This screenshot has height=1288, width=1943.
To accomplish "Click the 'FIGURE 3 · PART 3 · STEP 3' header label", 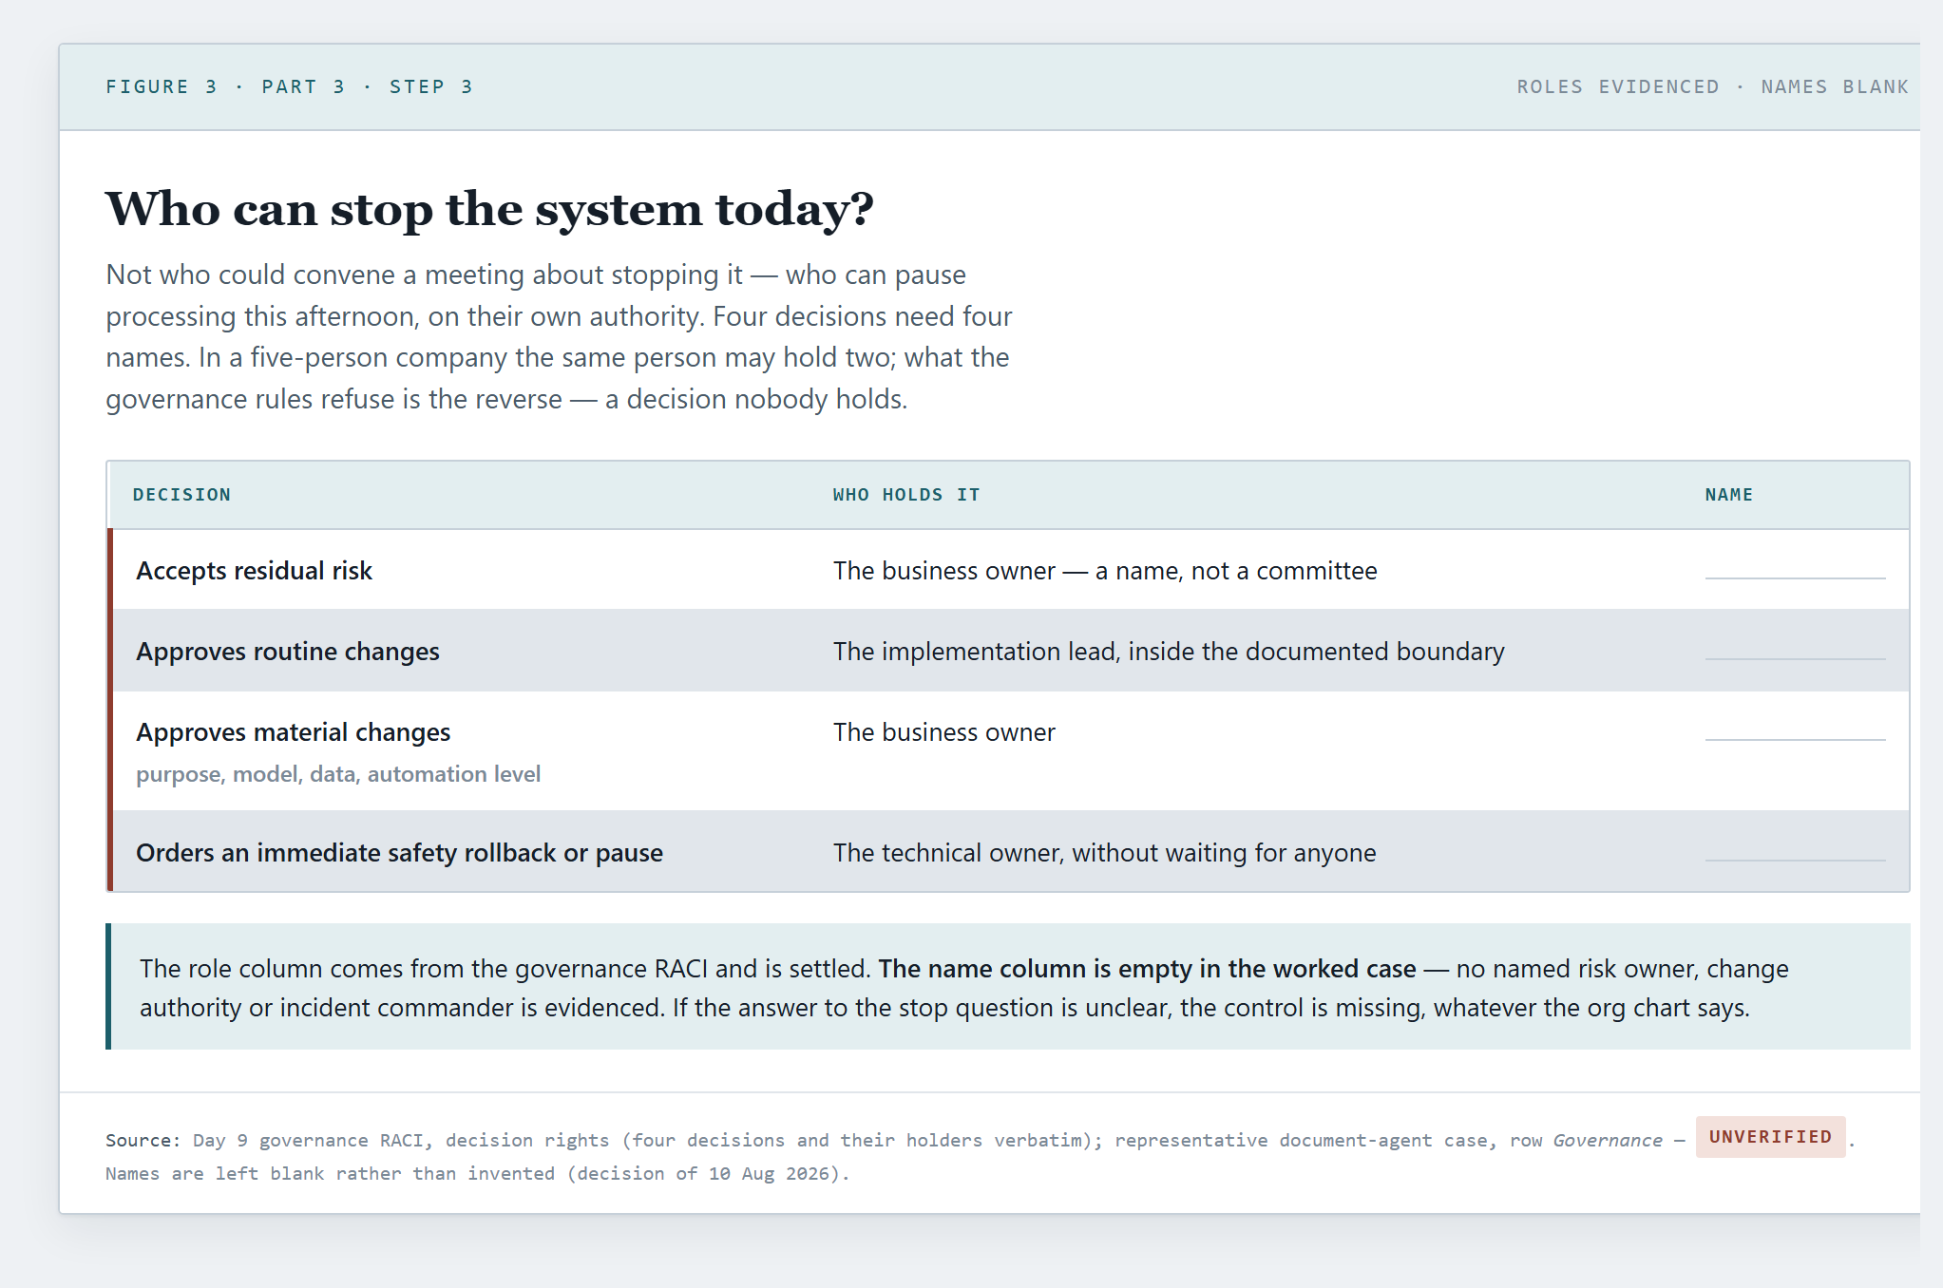I will 289,86.
